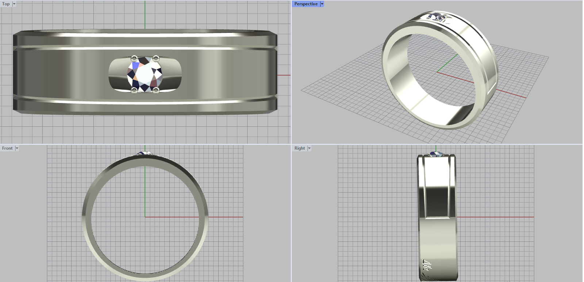Click the Front viewport title label
This screenshot has width=584, height=282.
point(7,148)
